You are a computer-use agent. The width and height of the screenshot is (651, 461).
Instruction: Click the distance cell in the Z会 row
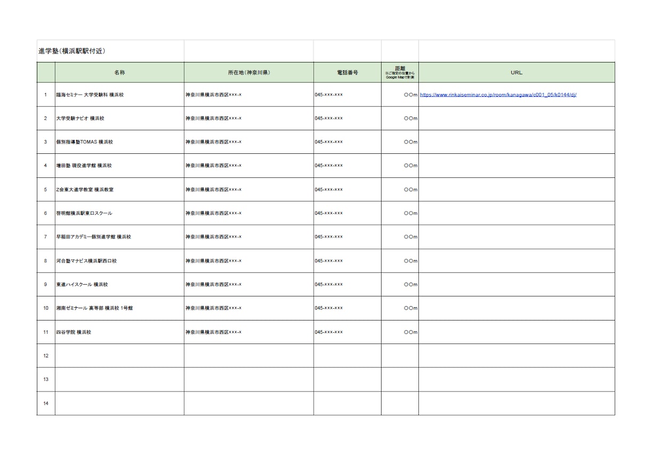(x=400, y=190)
